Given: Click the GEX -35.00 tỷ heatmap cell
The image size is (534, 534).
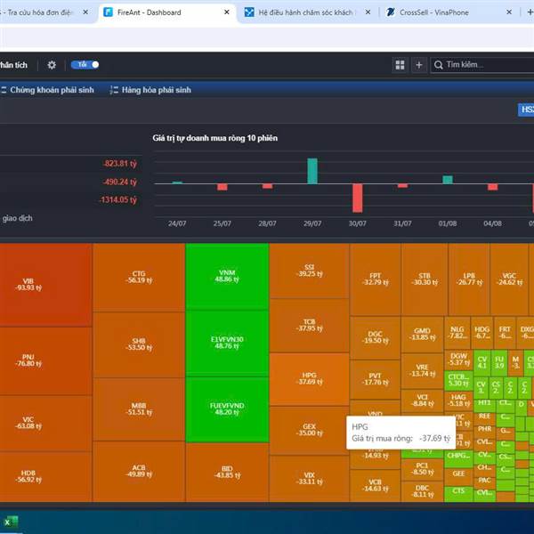Looking at the screenshot, I should pos(309,430).
